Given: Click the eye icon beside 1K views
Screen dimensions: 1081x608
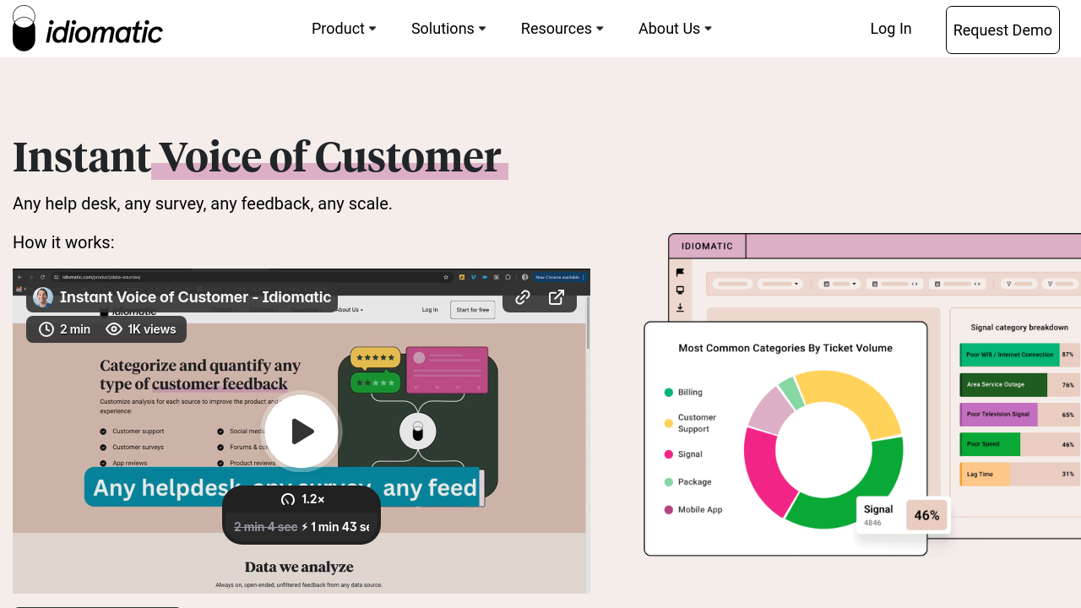Looking at the screenshot, I should [114, 329].
